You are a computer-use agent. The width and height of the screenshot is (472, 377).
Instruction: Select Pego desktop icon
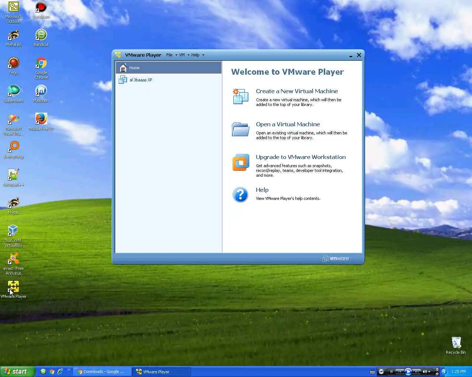tap(14, 66)
